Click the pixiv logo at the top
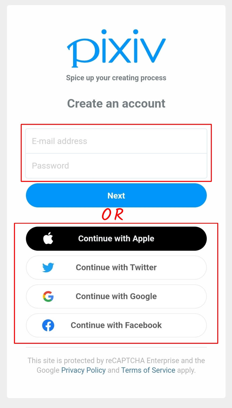This screenshot has height=408, width=232. 116,48
